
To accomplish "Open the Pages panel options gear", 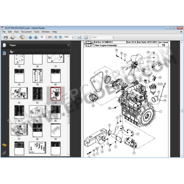I will (12, 52).
